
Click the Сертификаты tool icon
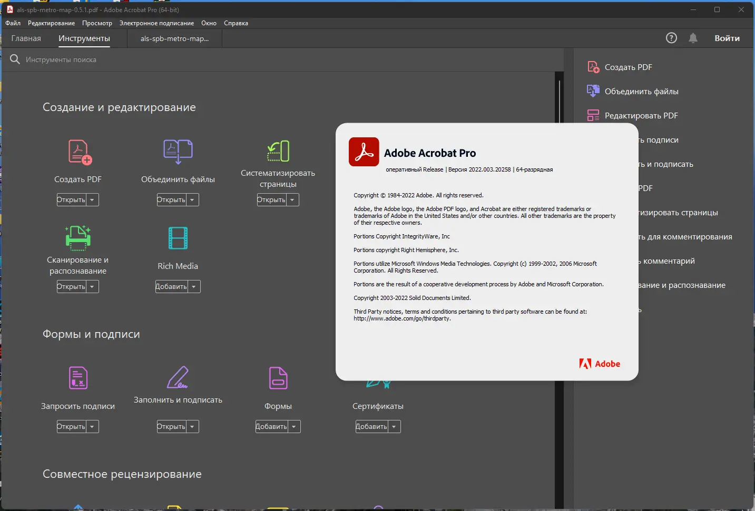378,384
